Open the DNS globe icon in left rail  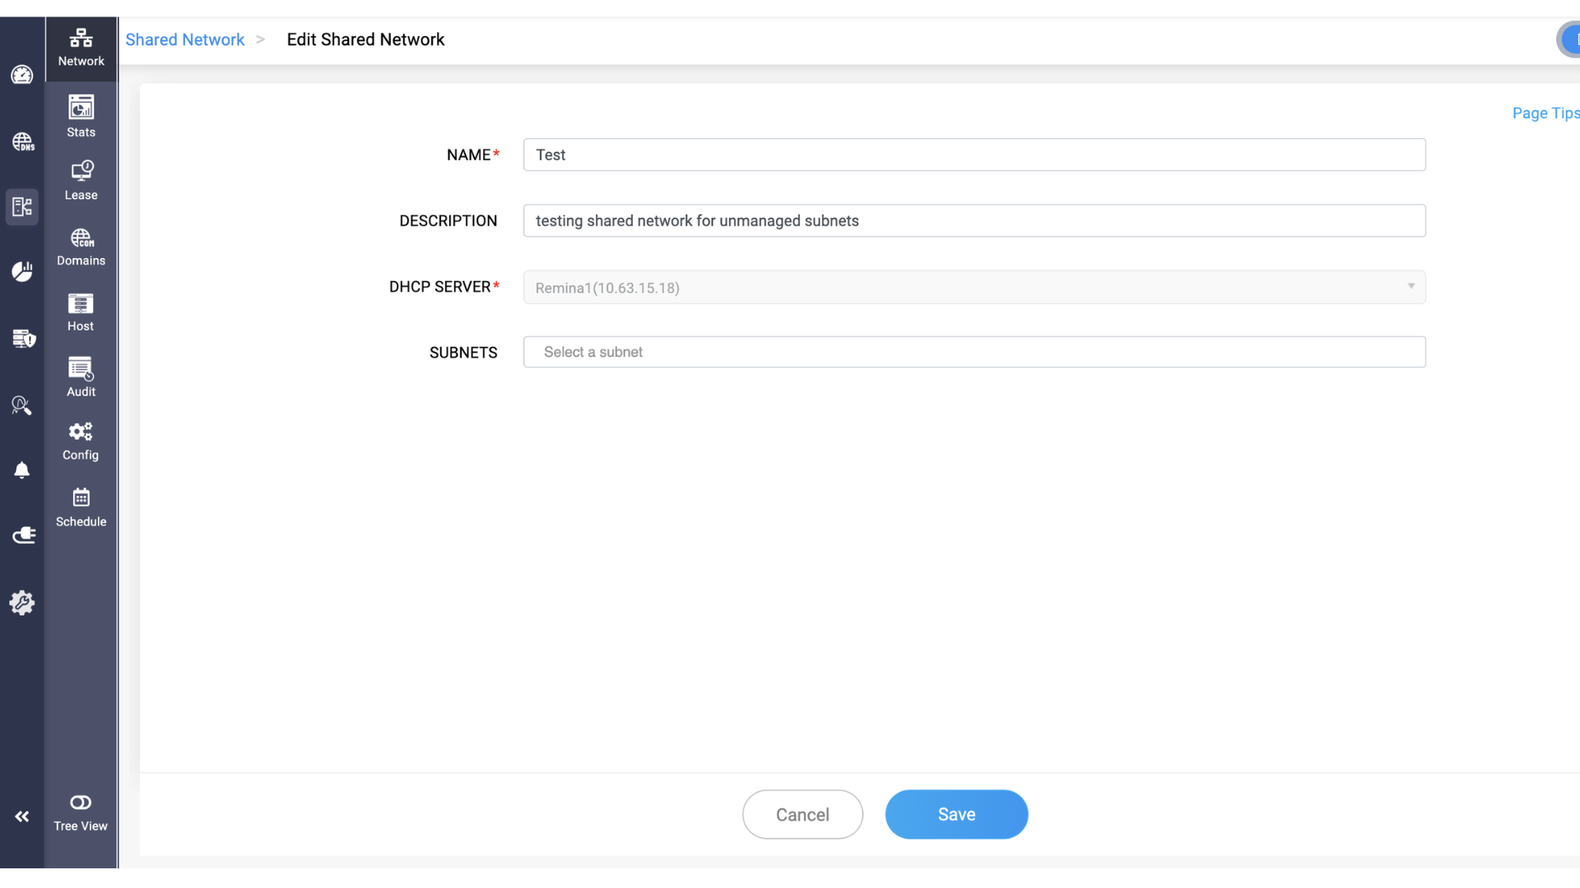pos(22,141)
